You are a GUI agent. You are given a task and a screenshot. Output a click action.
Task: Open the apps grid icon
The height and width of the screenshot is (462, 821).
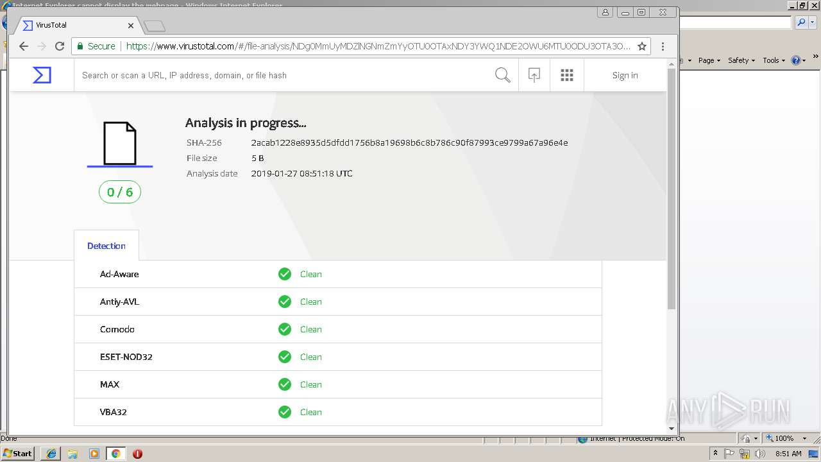(567, 75)
